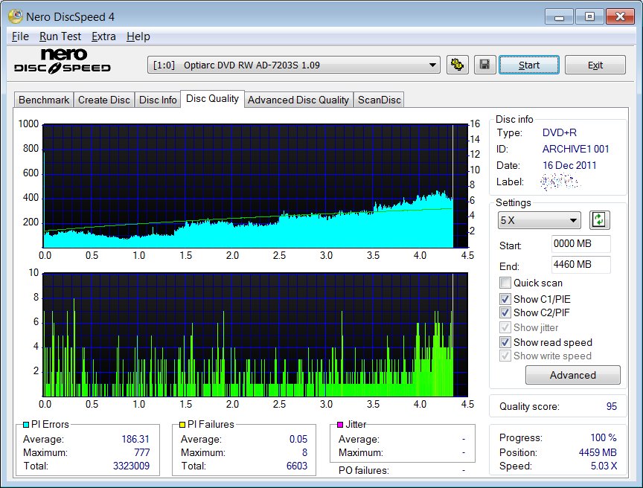Disable Show C1/PIE checkbox
Viewport: 643px width, 488px height.
pyautogui.click(x=505, y=299)
